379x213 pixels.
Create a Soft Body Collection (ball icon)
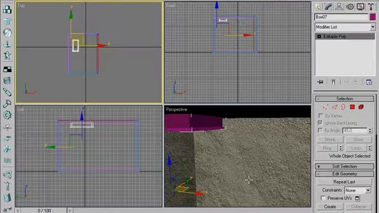[7, 33]
